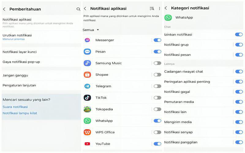This screenshot has height=153, width=245.
Task: Toggle Notifikasi panggilan switch
Action: (239, 142)
